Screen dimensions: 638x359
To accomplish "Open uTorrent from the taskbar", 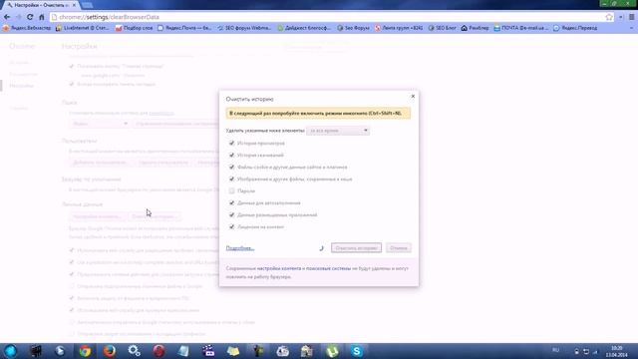I will [x=332, y=351].
